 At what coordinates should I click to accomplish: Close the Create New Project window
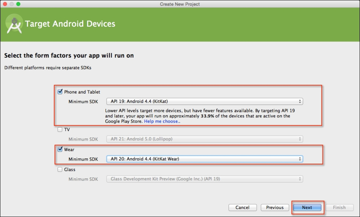coord(5,4)
